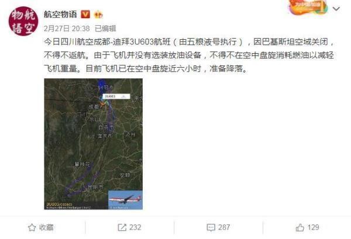Click the 2月27日 20:38 timestamp
The height and width of the screenshot is (239, 351).
click(x=67, y=29)
